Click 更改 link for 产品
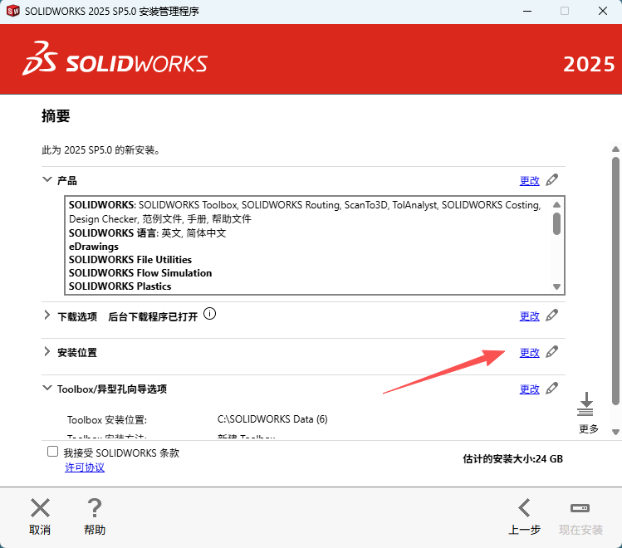Screen dimensions: 622x548 coord(530,181)
